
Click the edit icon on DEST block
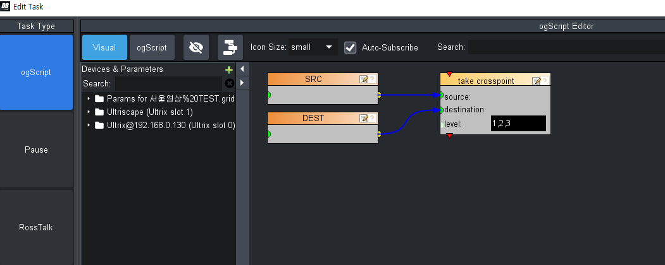(x=364, y=118)
